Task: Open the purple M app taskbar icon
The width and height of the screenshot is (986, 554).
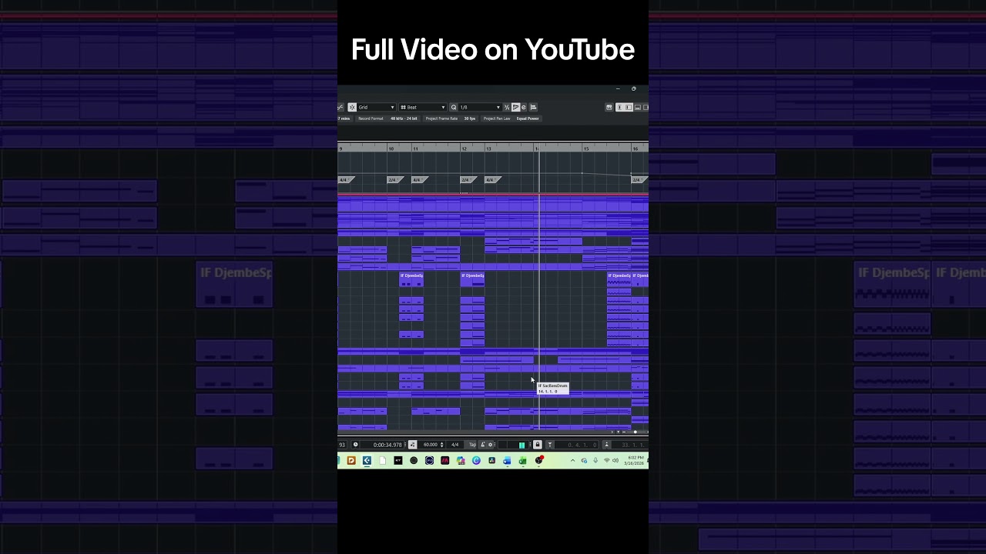Action: tap(445, 461)
